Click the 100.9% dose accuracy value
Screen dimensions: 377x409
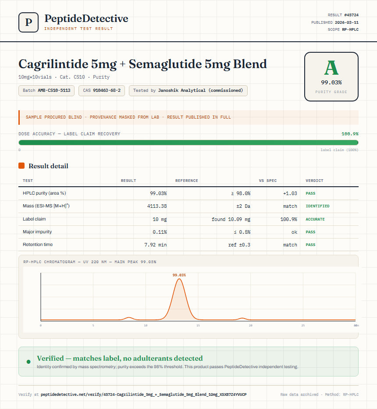tap(350, 134)
